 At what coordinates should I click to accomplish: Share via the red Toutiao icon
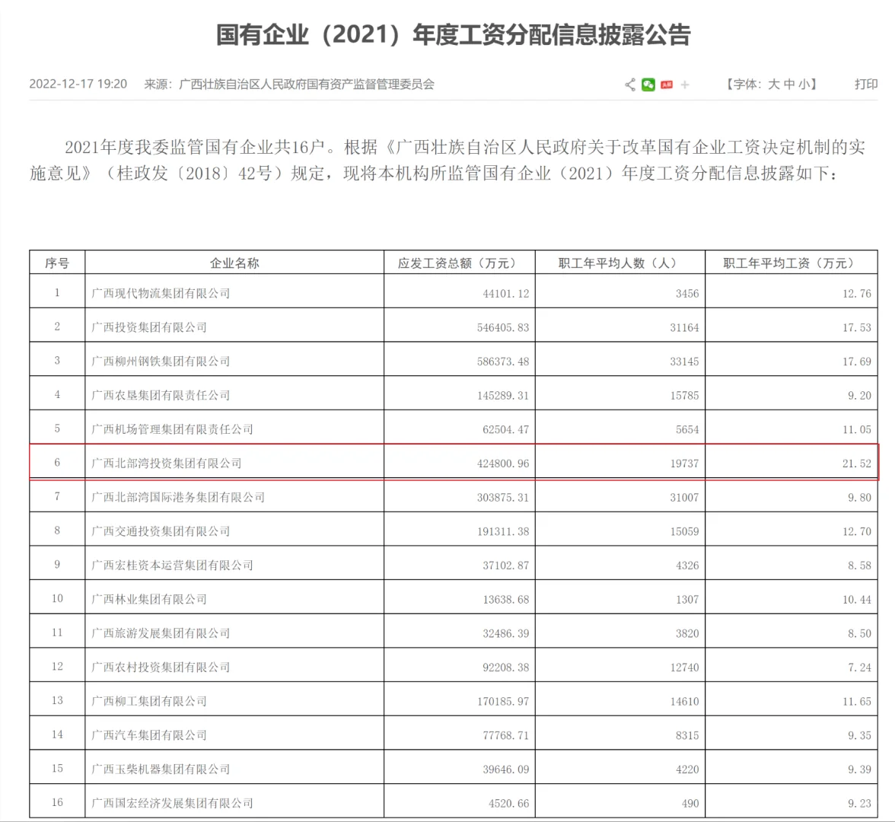point(667,85)
